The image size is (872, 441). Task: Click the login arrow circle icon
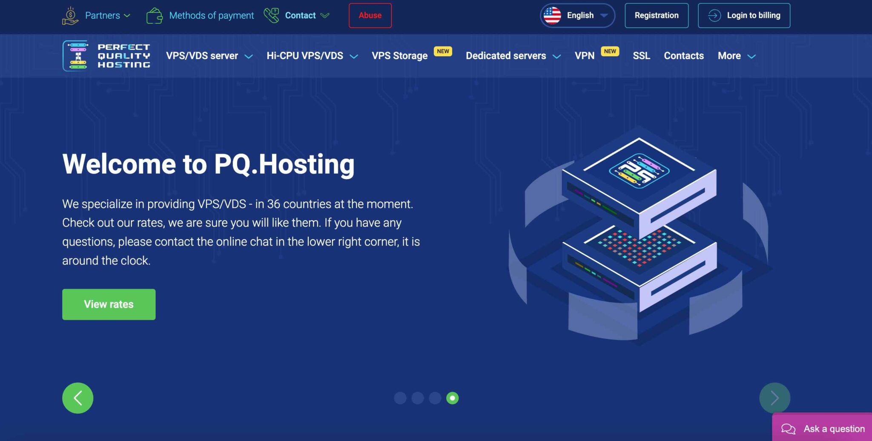pos(714,15)
